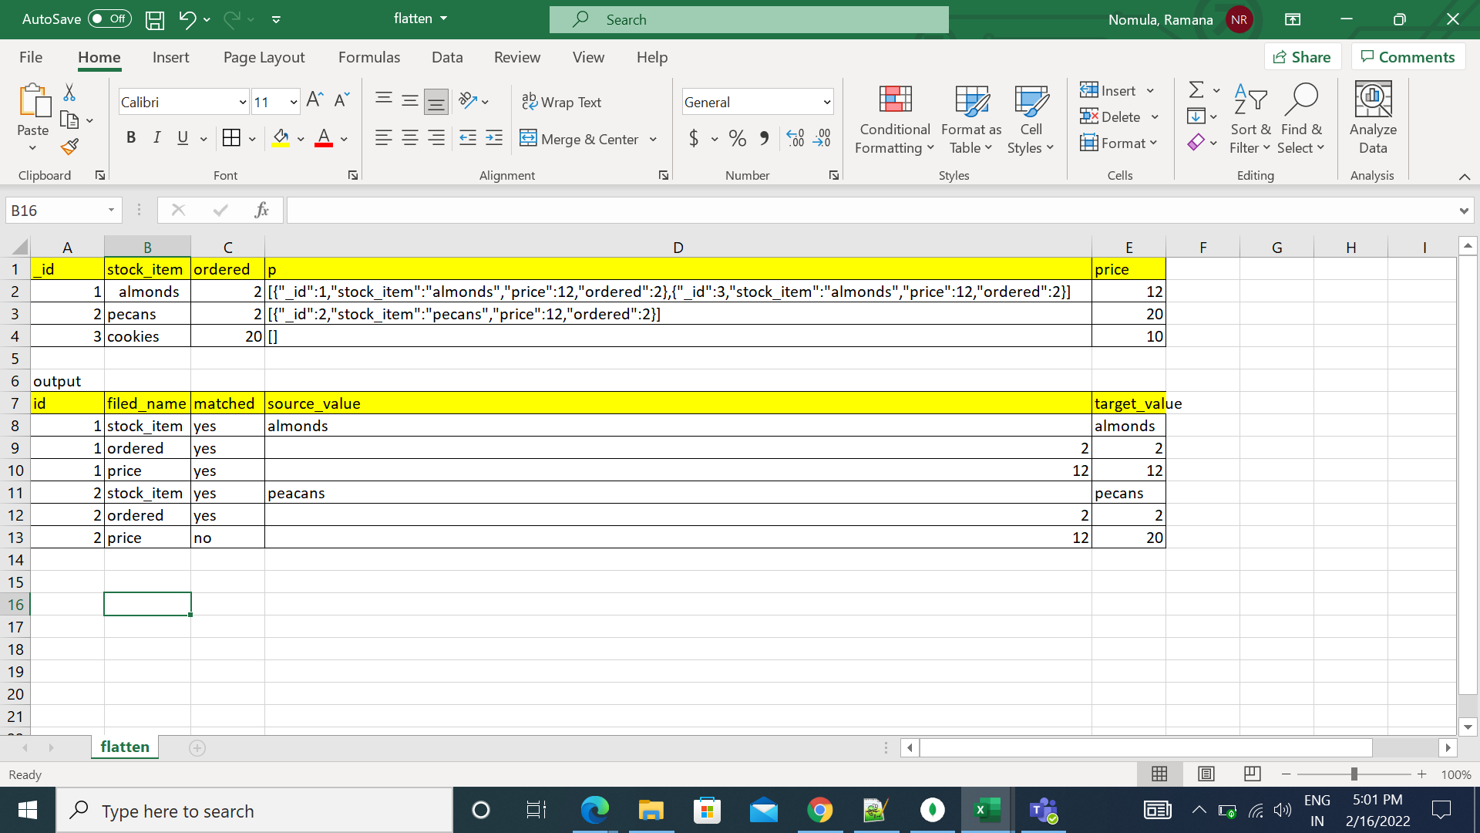1480x833 pixels.
Task: Click the Comments button
Action: click(1408, 57)
